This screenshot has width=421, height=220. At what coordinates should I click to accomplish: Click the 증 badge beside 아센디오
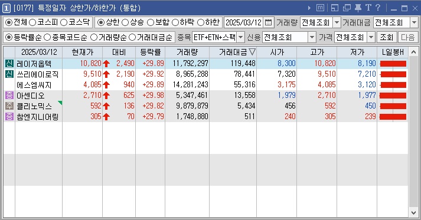click(9, 95)
